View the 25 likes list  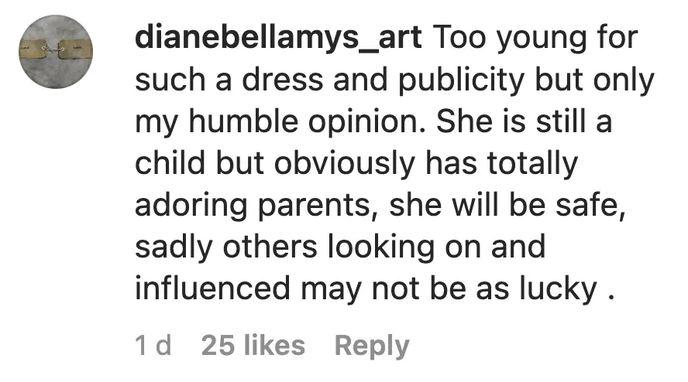coord(253,346)
